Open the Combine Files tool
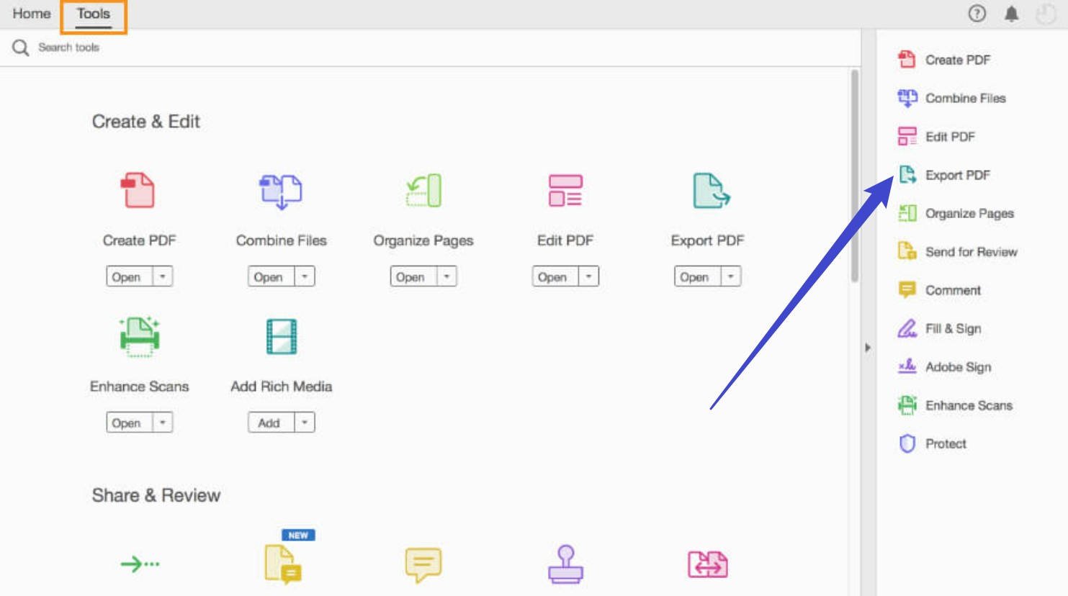Viewport: 1068px width, 596px height. [x=271, y=276]
